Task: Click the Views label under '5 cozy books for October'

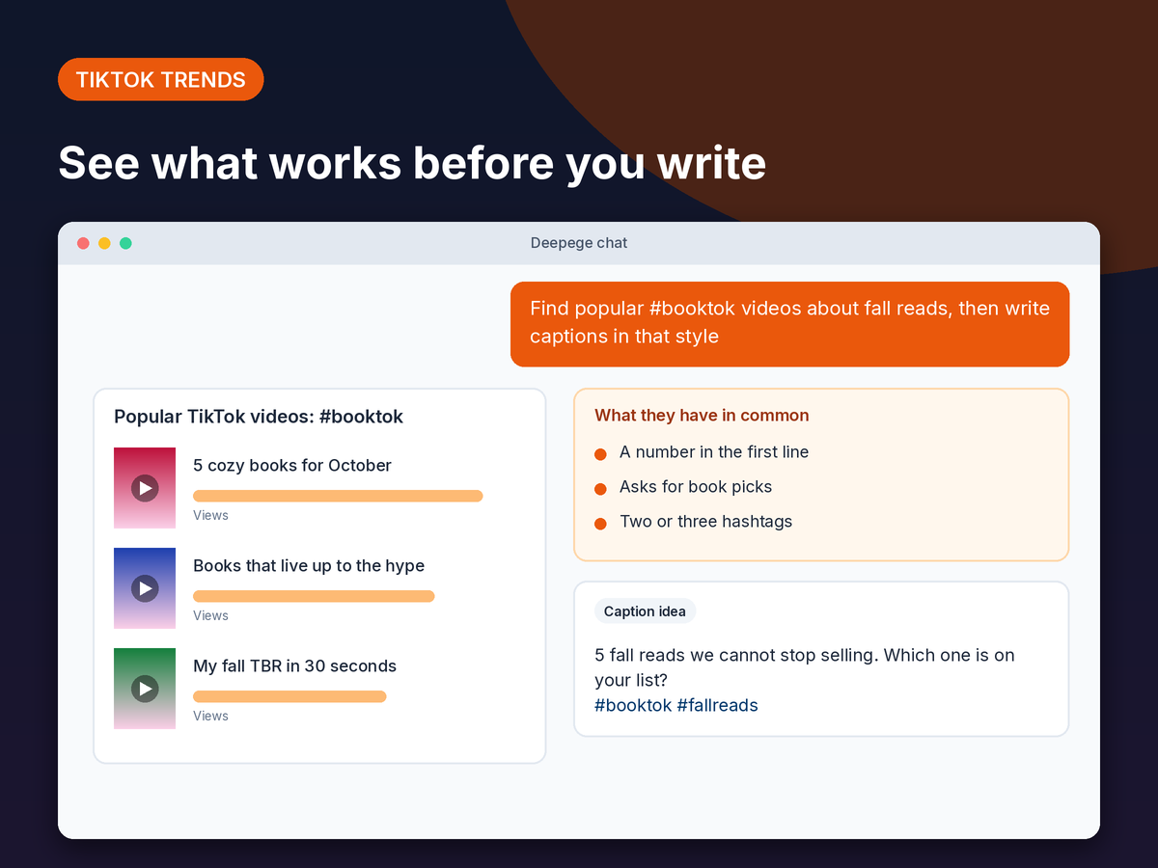Action: coord(210,515)
